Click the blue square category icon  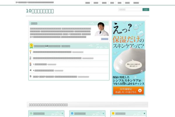tap(72, 113)
